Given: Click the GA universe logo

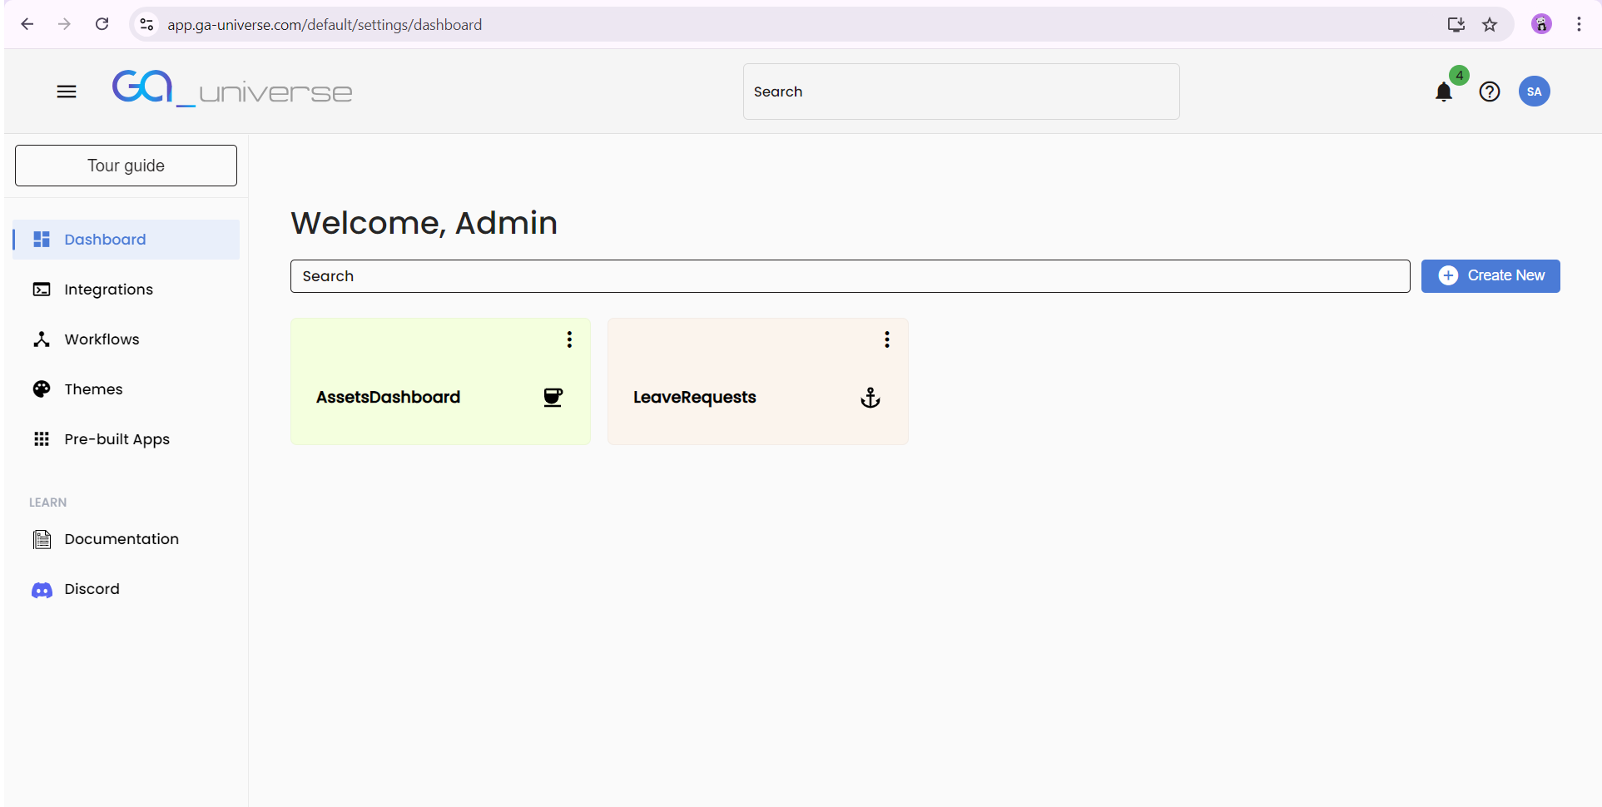Looking at the screenshot, I should click(232, 88).
